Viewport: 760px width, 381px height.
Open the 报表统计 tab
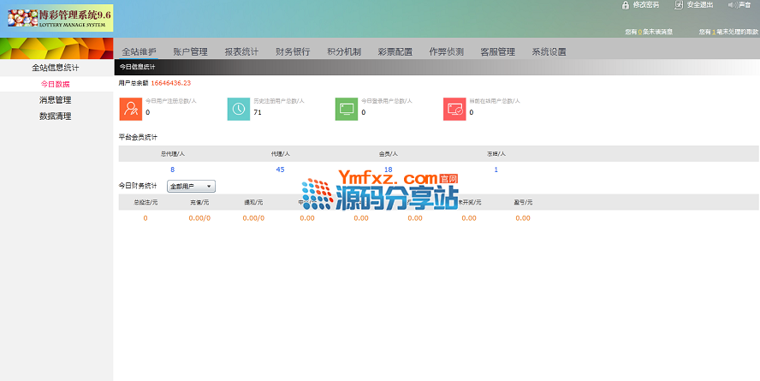pos(241,51)
